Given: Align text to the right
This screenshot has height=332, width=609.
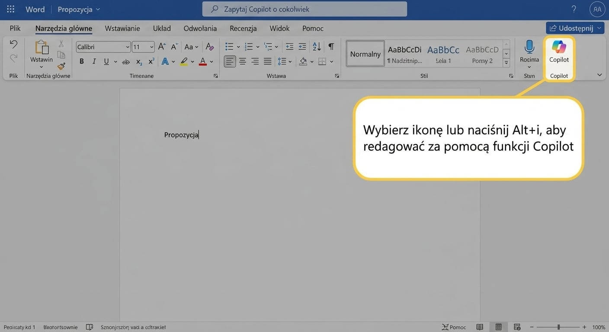Looking at the screenshot, I should pos(255,61).
